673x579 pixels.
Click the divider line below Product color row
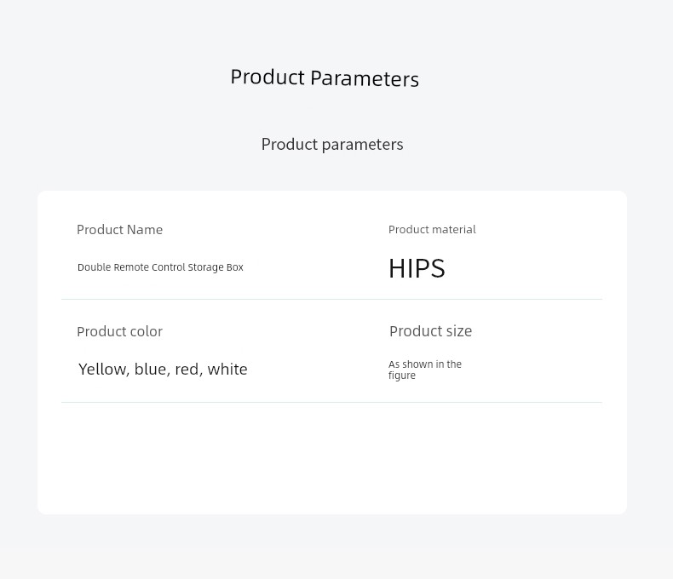click(x=331, y=402)
